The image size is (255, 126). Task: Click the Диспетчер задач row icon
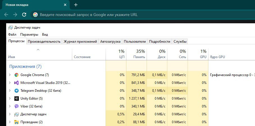[16, 114]
